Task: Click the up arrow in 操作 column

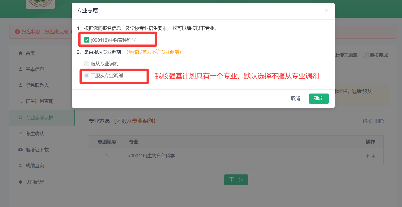Action: (x=368, y=156)
